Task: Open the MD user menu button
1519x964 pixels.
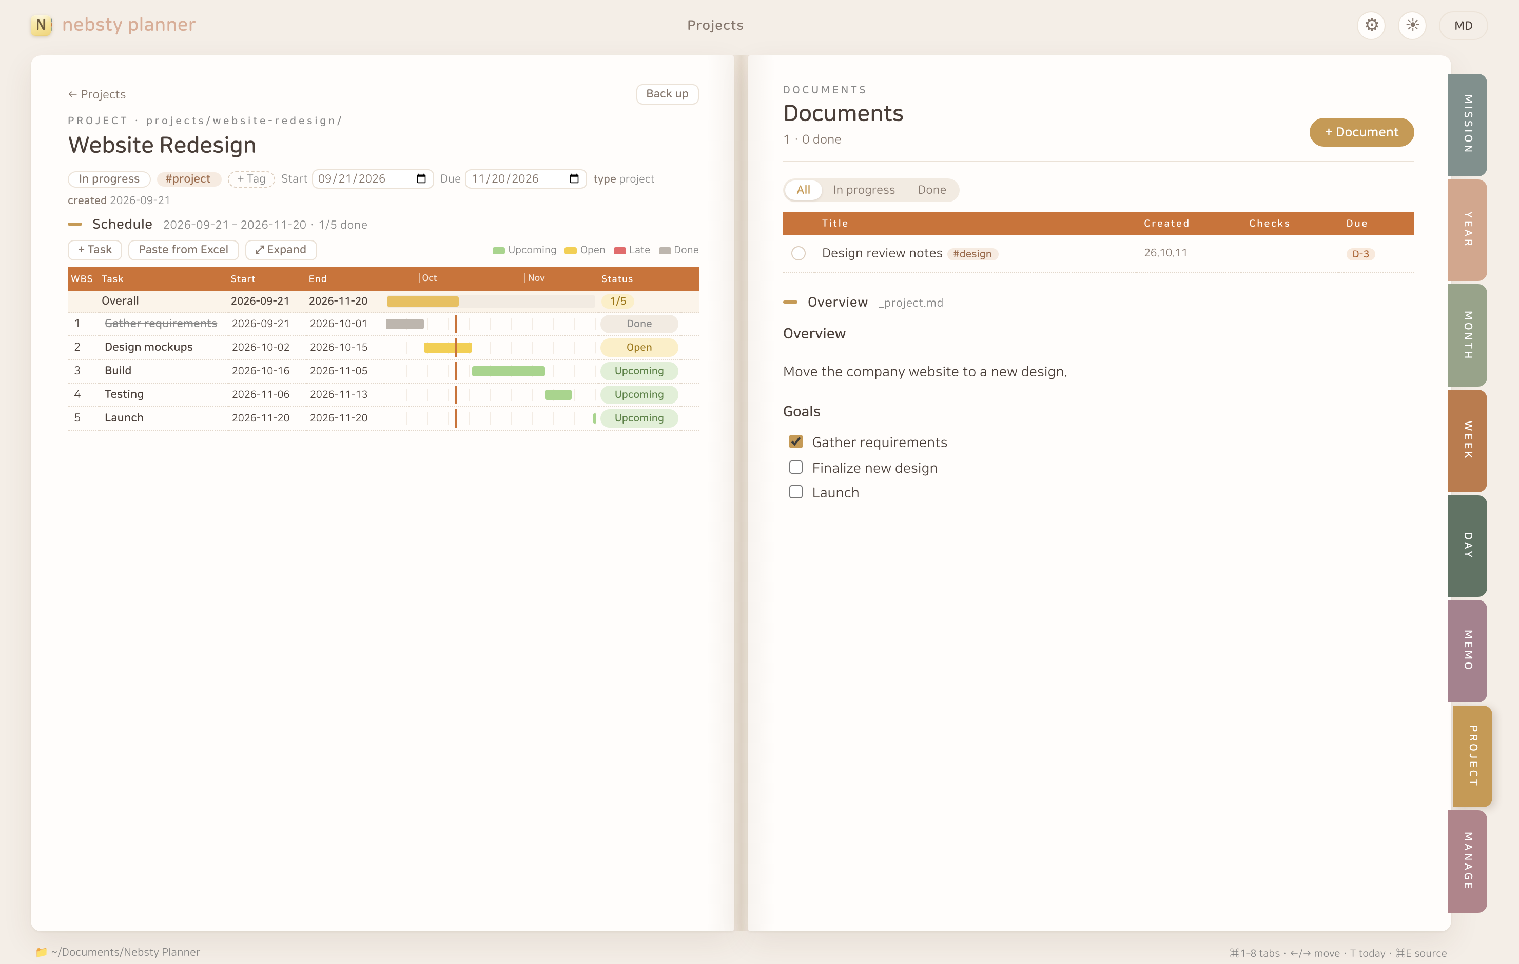Action: (x=1464, y=25)
